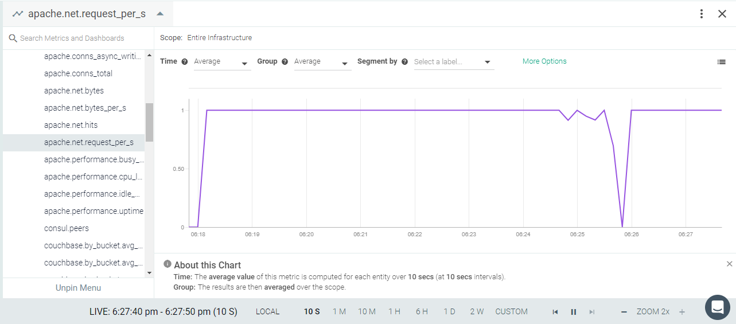Screen dimensions: 736x324
Task: Click the info icon beside About this Chart
Action: coord(168,264)
